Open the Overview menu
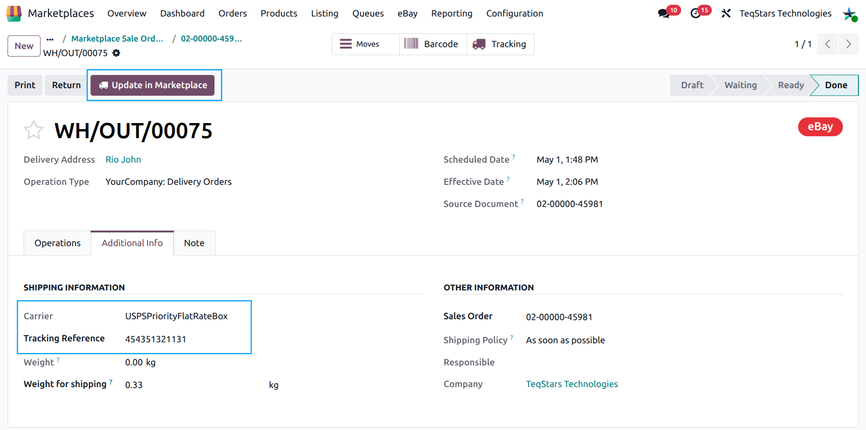 (127, 14)
